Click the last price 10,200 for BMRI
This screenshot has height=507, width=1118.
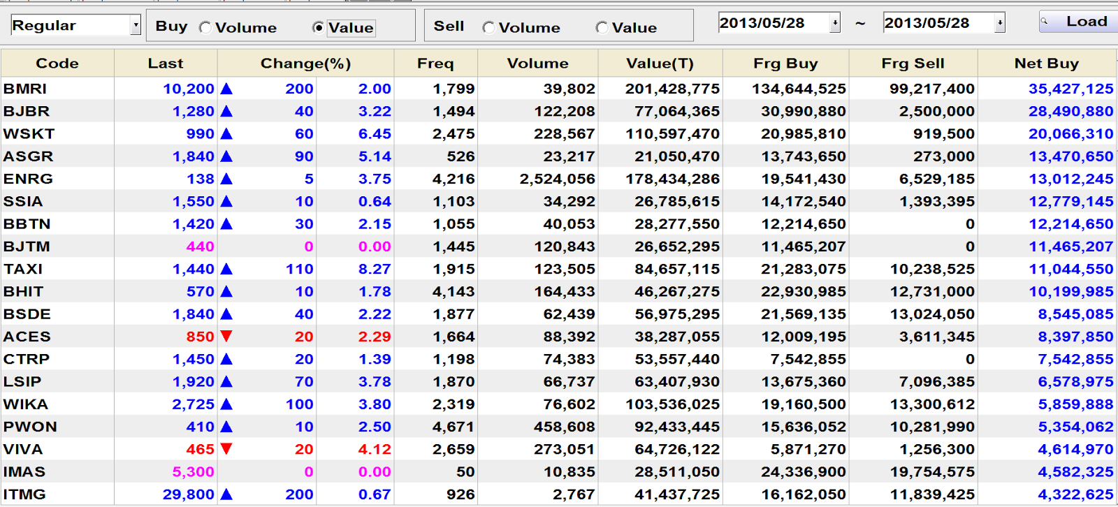pyautogui.click(x=189, y=89)
